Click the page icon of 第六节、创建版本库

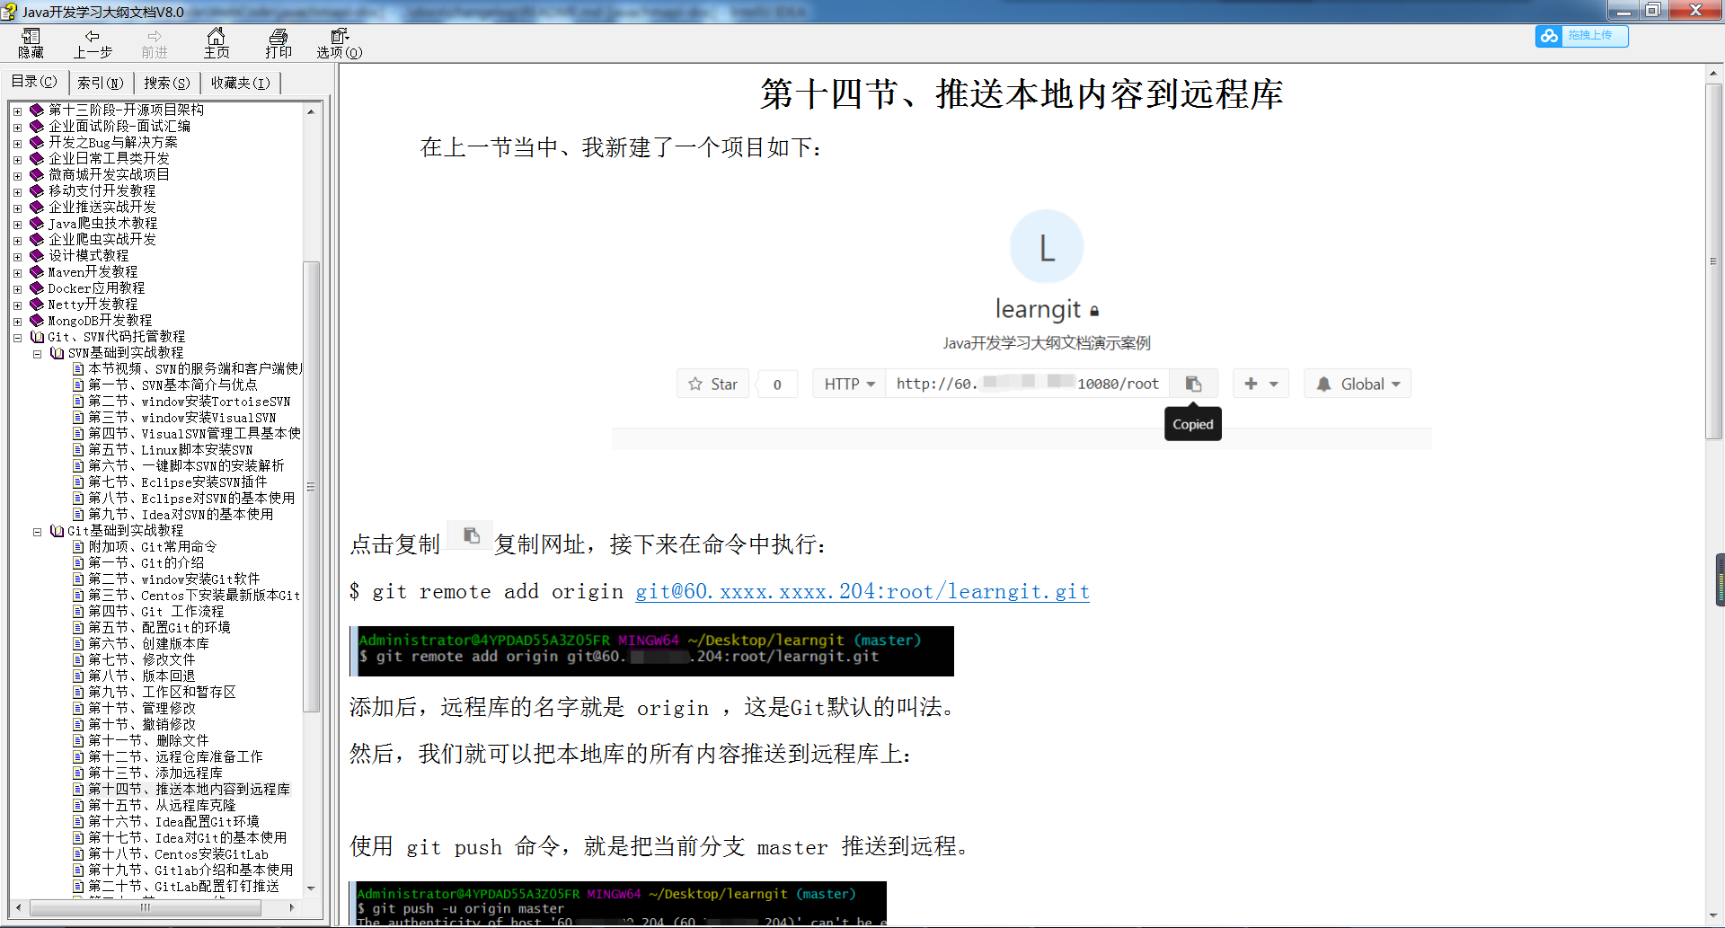pos(78,643)
